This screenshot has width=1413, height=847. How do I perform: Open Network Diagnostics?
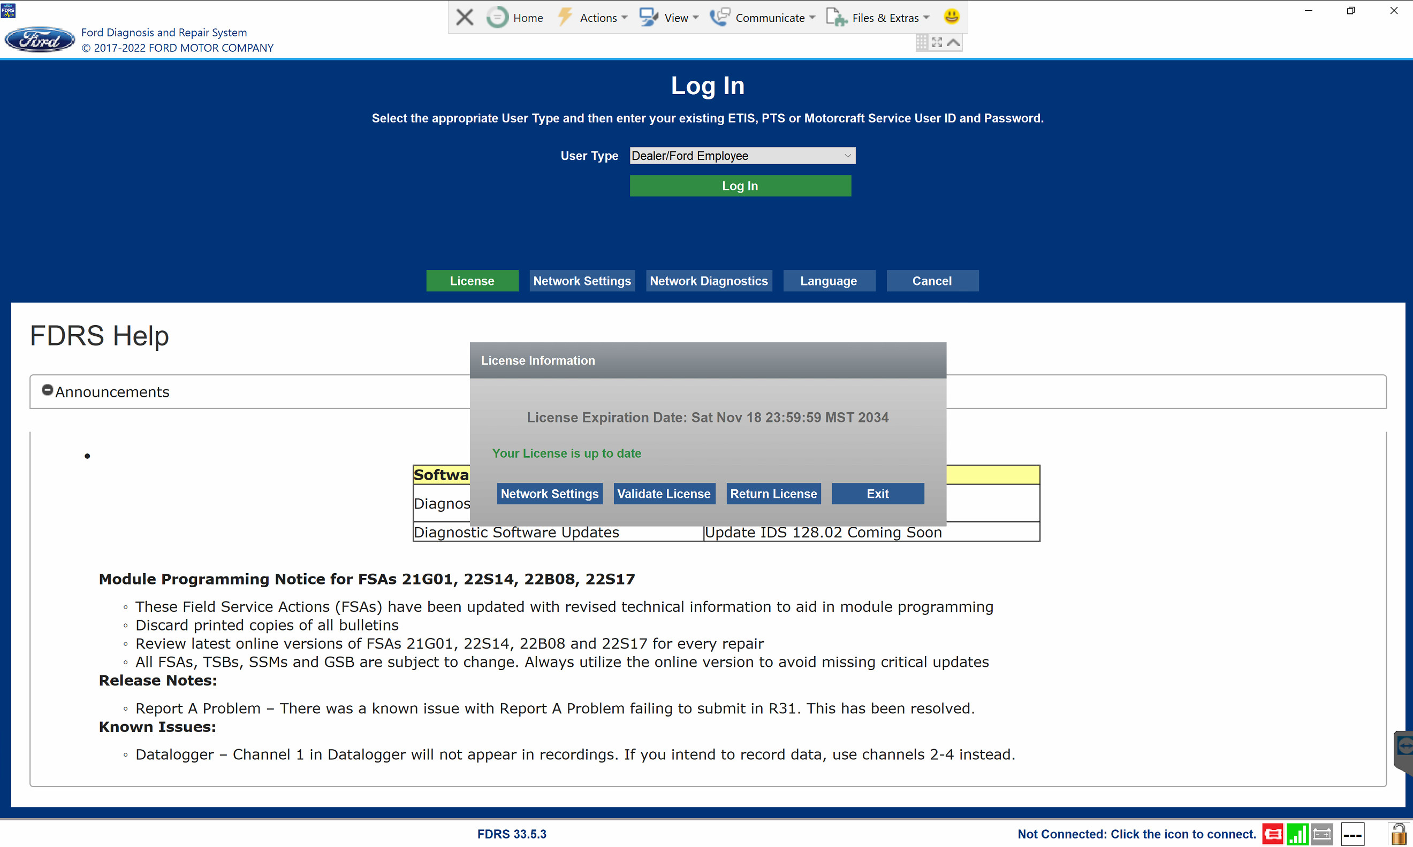709,281
